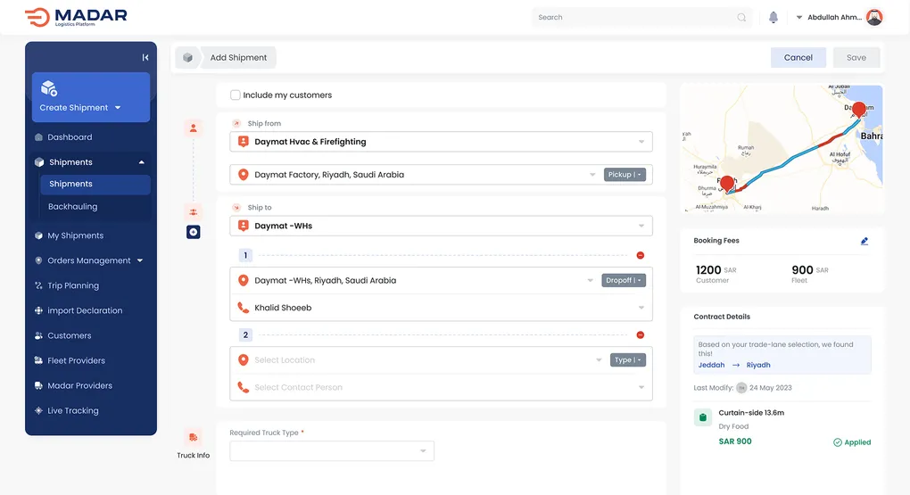Click the Curtain-side 13.6m text
Viewport: 910px width, 495px height.
pyautogui.click(x=751, y=413)
